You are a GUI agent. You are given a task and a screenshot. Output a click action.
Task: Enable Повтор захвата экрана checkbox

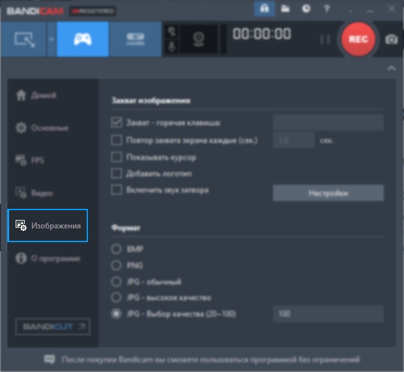pos(117,140)
